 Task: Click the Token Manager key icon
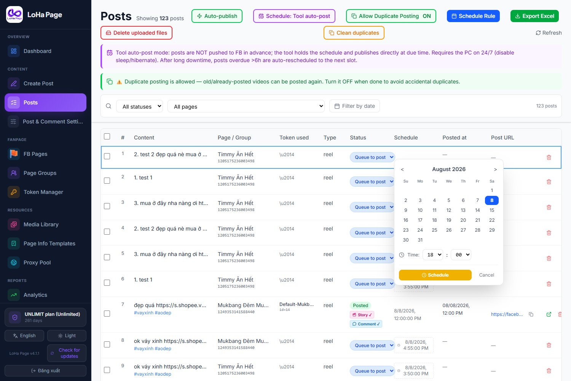pos(14,192)
